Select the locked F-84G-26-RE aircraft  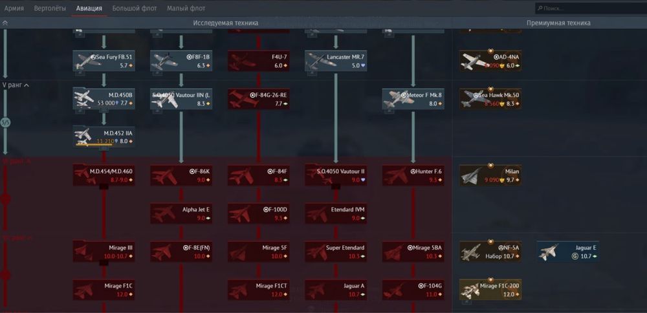[x=259, y=99]
